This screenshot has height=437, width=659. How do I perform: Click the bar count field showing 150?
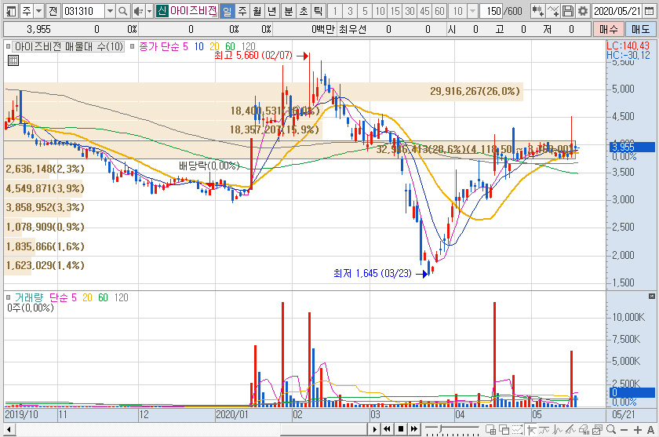pyautogui.click(x=492, y=11)
